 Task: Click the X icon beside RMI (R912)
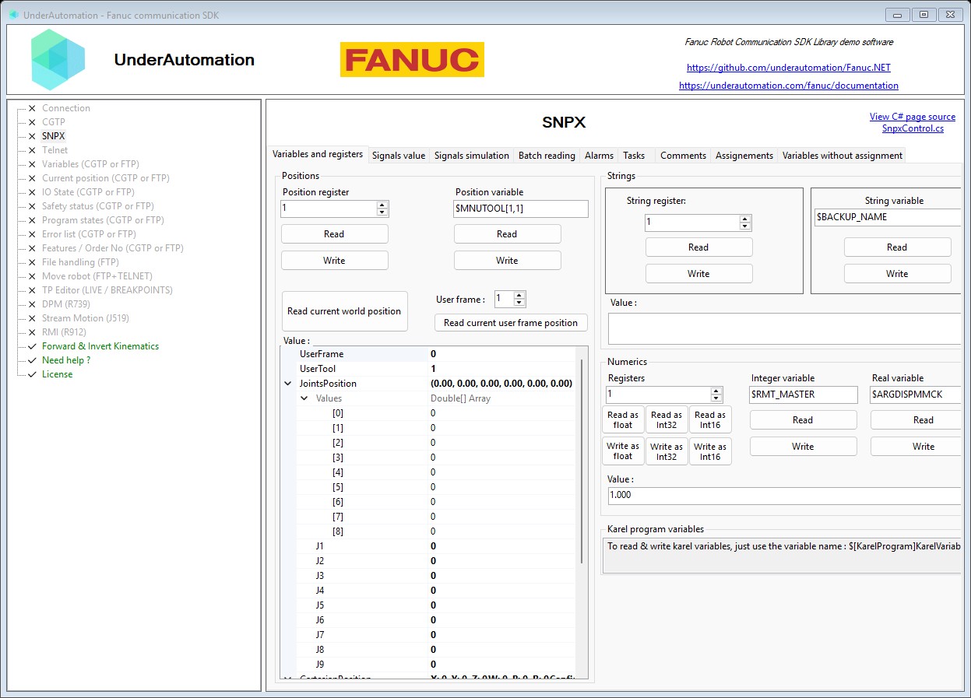click(32, 332)
